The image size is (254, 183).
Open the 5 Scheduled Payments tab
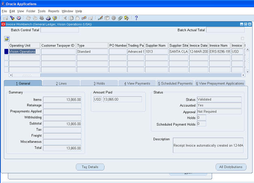point(175,83)
